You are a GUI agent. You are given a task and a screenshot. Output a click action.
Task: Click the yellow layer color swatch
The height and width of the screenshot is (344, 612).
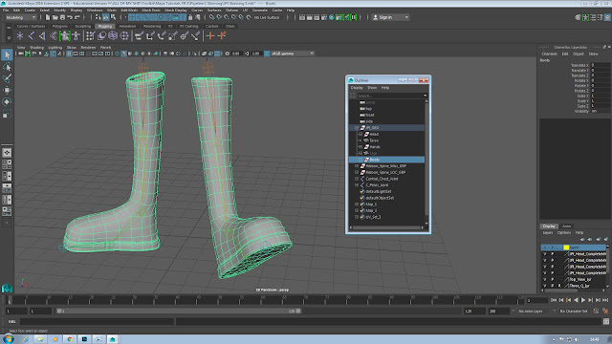pos(566,247)
